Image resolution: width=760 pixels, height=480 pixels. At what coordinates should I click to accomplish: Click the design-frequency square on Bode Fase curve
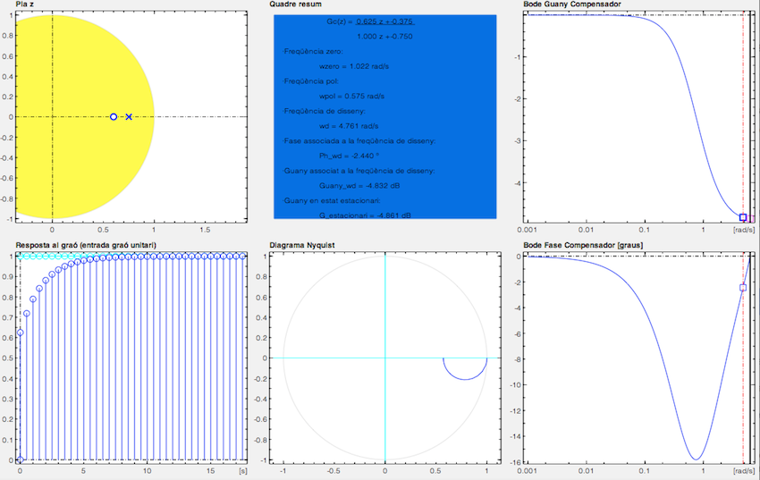point(743,288)
